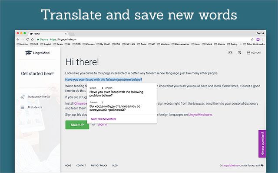Click the paper plane Study set On-The-Go icon
Image resolution: width=278 pixels, height=173 pixels.
(x=22, y=96)
